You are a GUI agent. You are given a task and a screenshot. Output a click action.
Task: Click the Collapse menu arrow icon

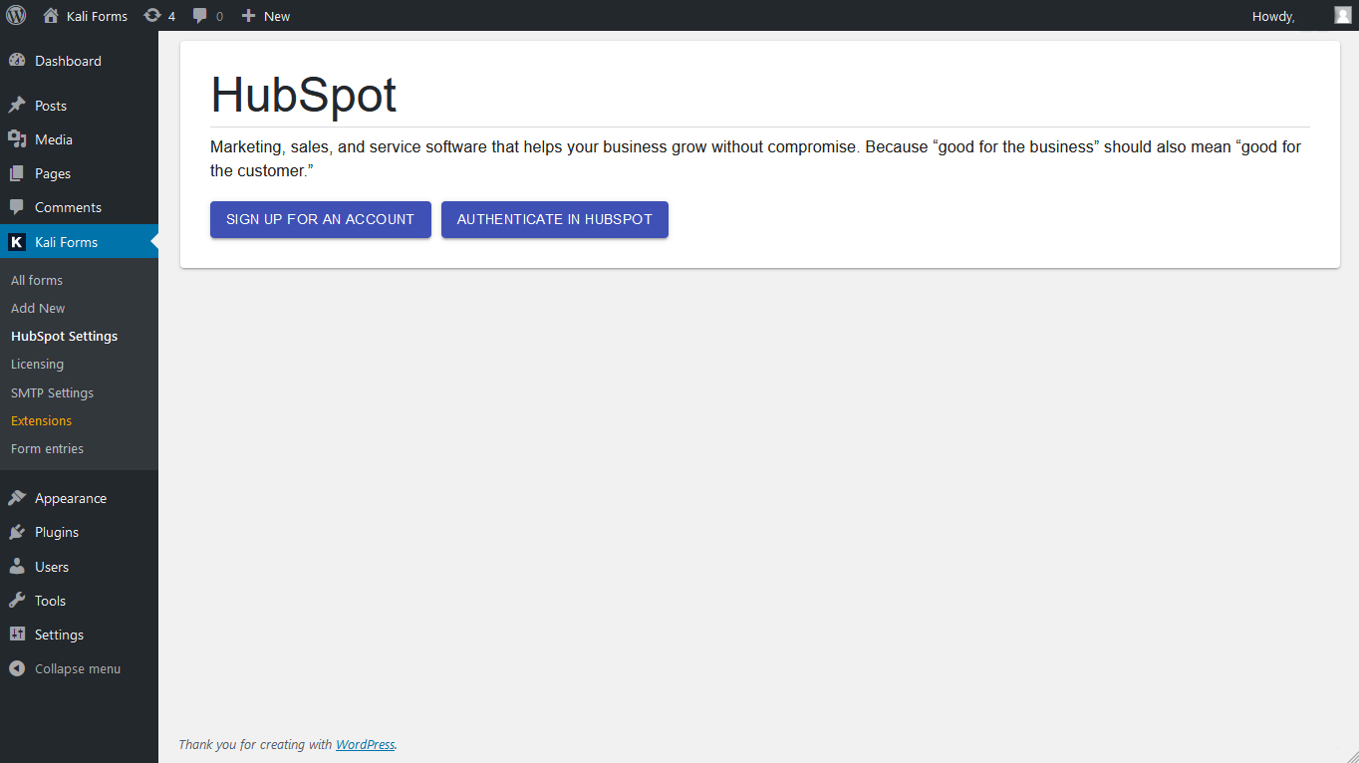coord(17,668)
